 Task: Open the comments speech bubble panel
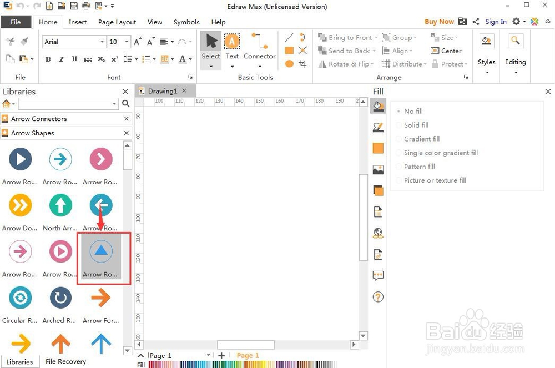point(378,275)
